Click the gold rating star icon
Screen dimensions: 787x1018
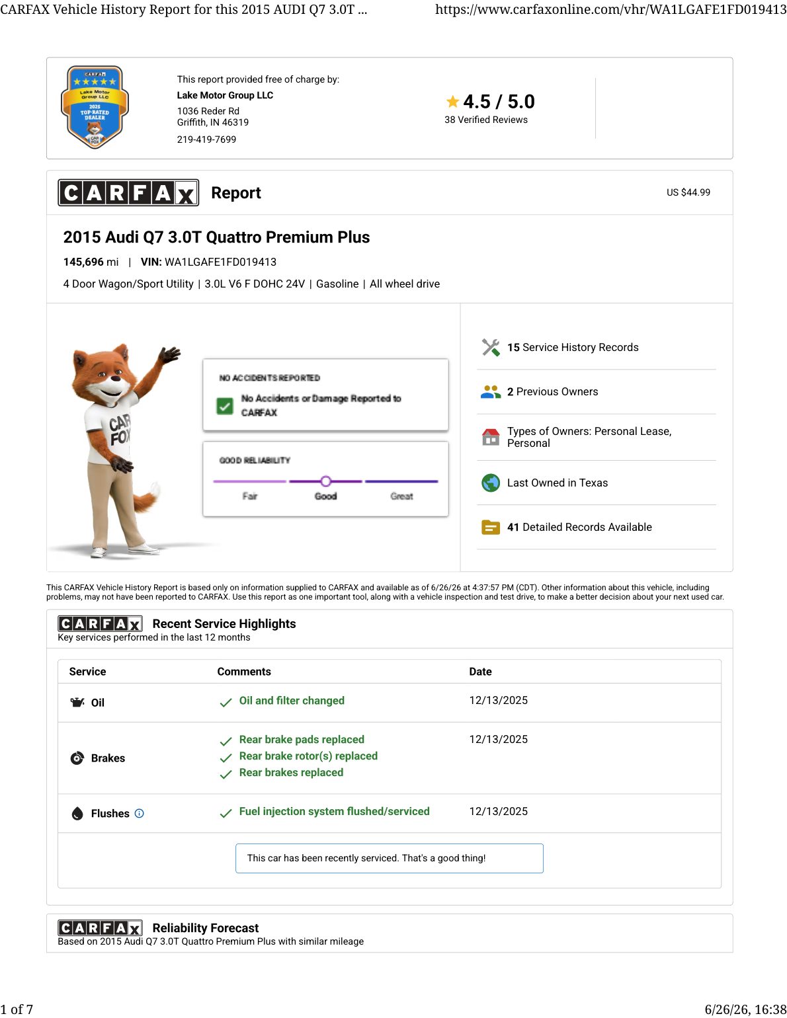pyautogui.click(x=452, y=101)
